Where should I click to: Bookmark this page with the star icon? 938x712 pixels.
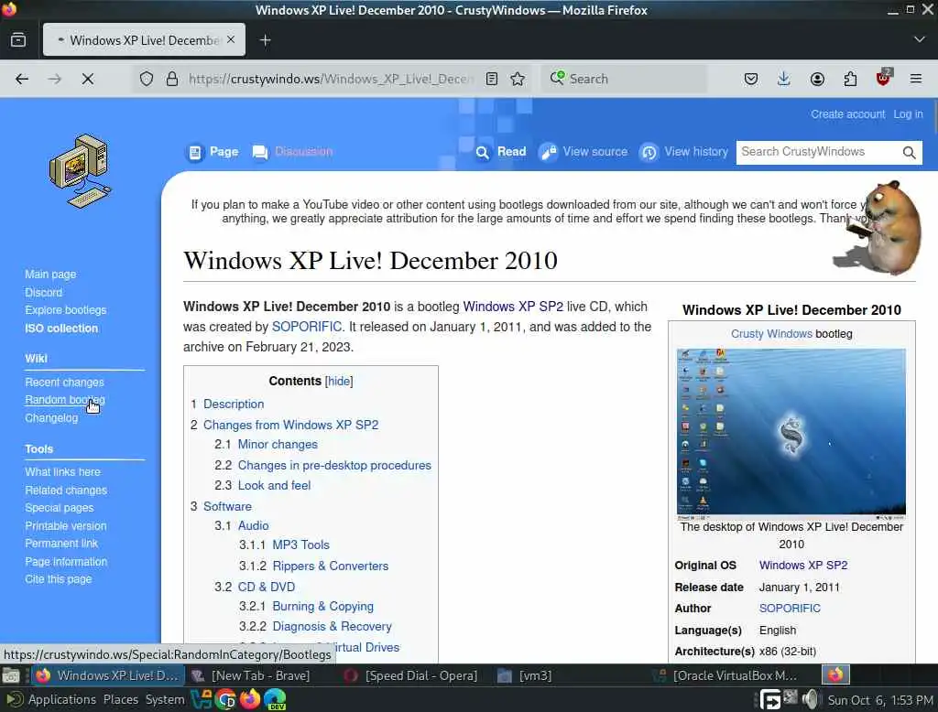click(518, 79)
